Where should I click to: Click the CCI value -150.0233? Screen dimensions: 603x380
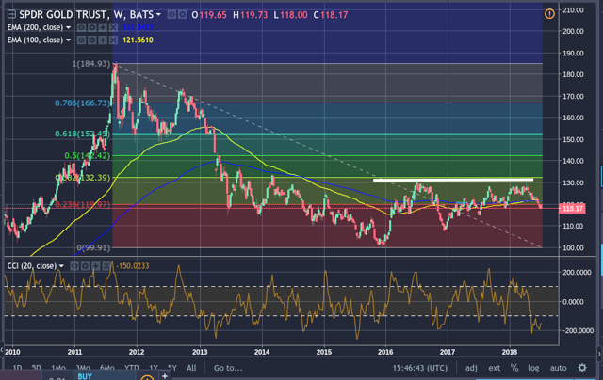pyautogui.click(x=132, y=265)
